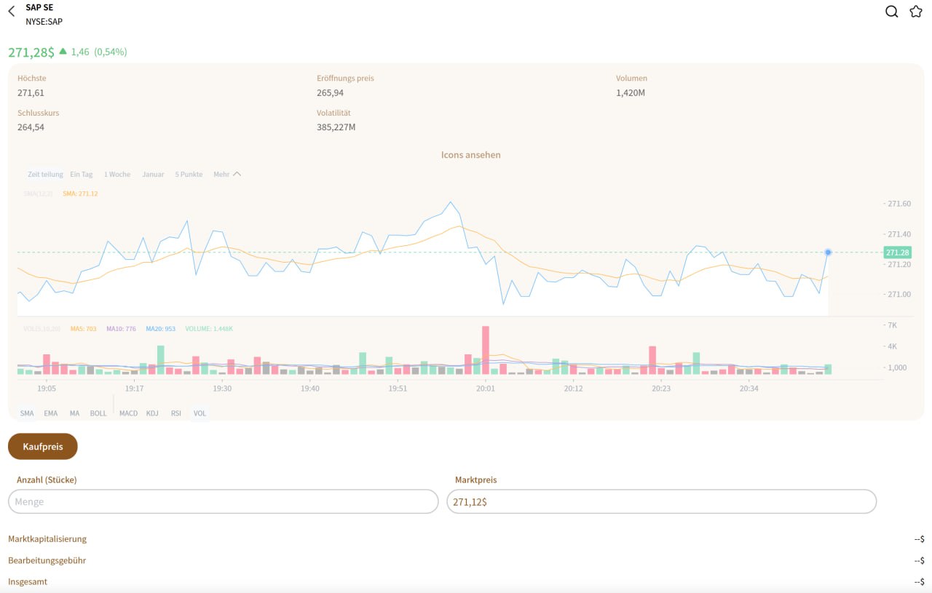This screenshot has width=932, height=593.
Task: Click the green 271.28 price tag
Action: click(897, 252)
